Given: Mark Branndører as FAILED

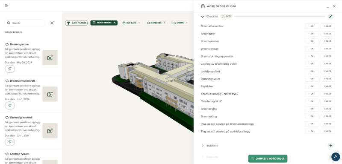Looking at the screenshot, I should pos(327,34).
